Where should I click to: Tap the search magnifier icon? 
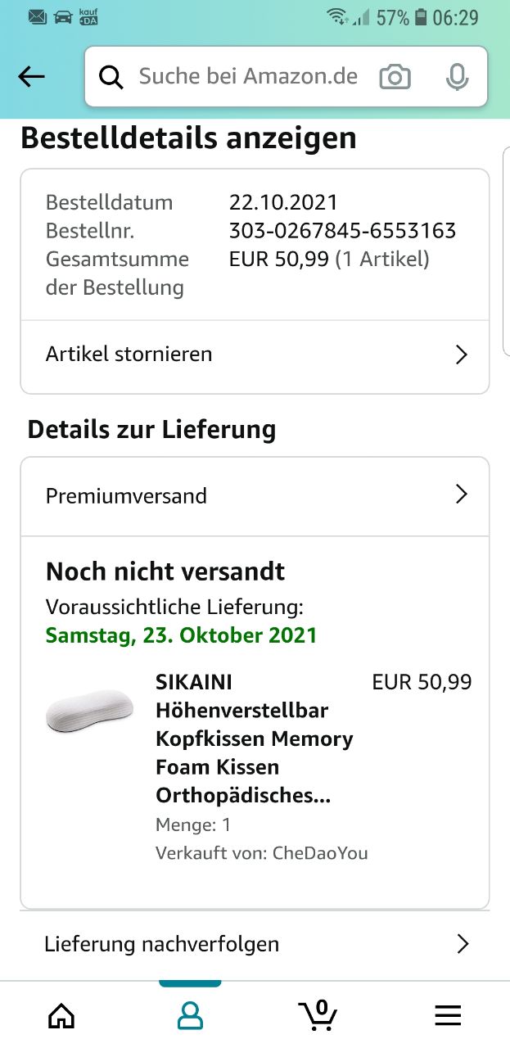coord(111,77)
